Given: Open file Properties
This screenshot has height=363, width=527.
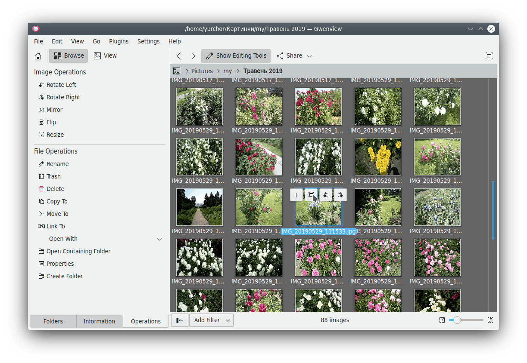Looking at the screenshot, I should [x=56, y=264].
